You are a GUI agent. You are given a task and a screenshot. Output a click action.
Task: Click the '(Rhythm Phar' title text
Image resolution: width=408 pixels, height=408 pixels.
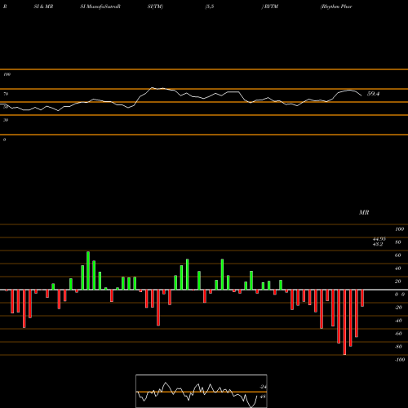click(336, 7)
